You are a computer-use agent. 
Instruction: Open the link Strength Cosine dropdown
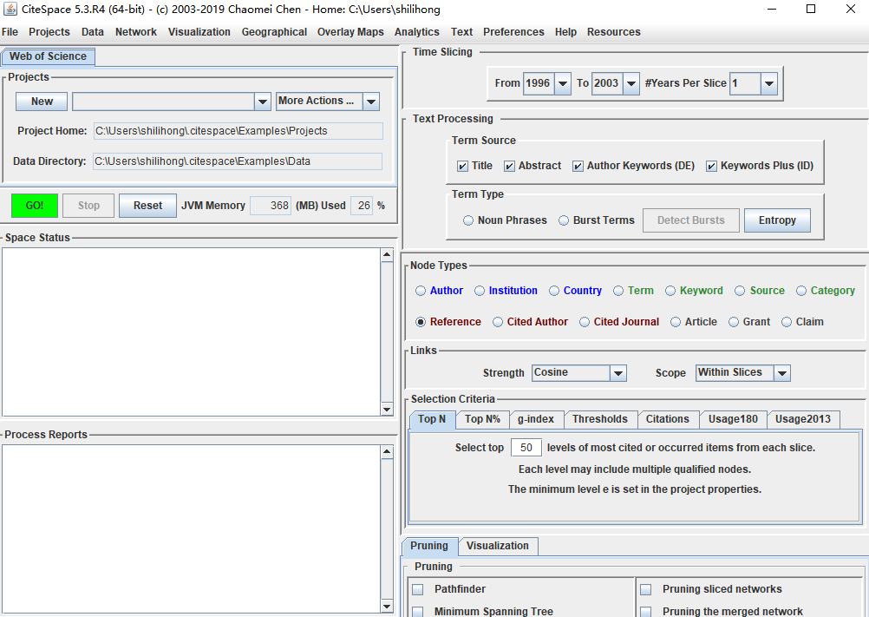point(618,373)
